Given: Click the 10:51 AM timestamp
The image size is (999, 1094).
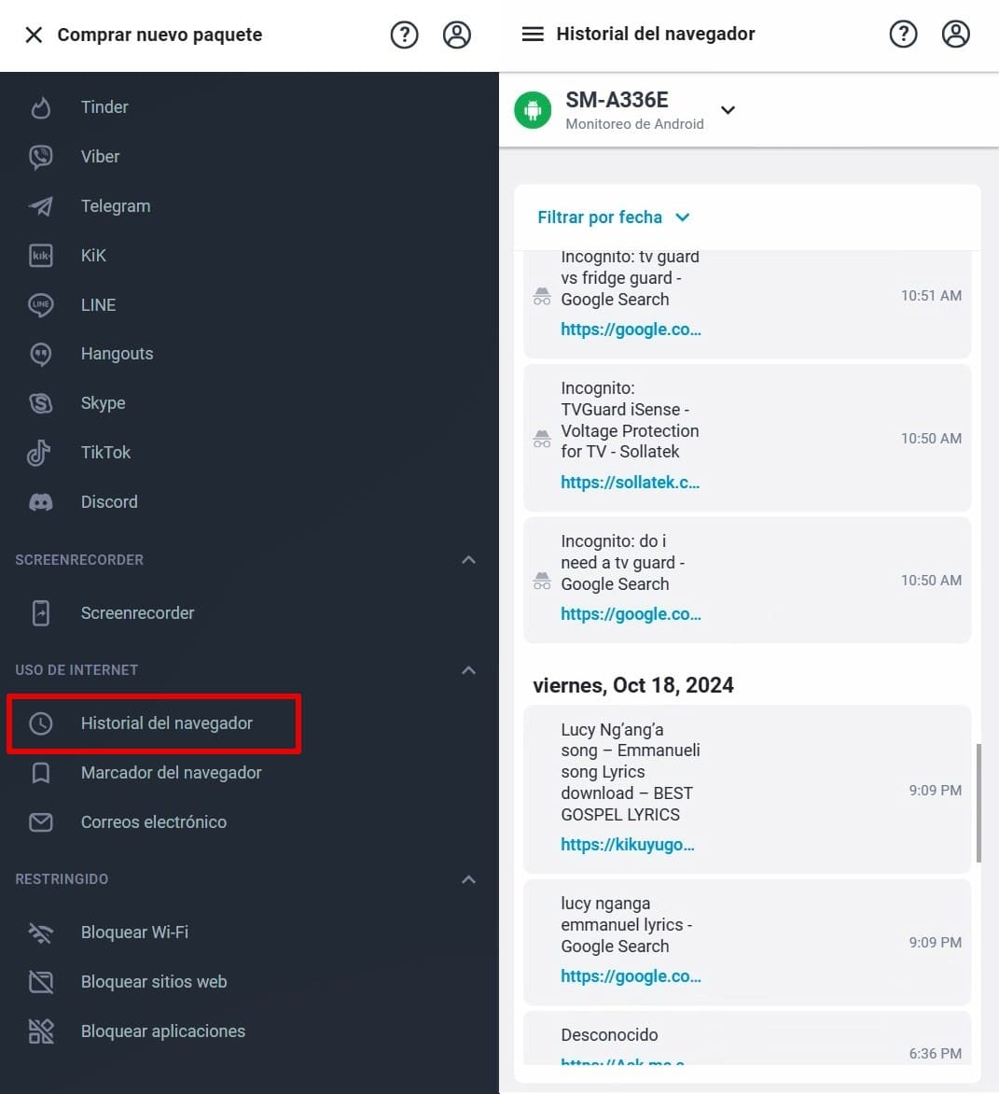Looking at the screenshot, I should tap(931, 296).
